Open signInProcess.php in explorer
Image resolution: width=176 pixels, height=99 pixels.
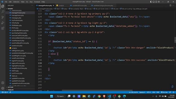[18, 61]
